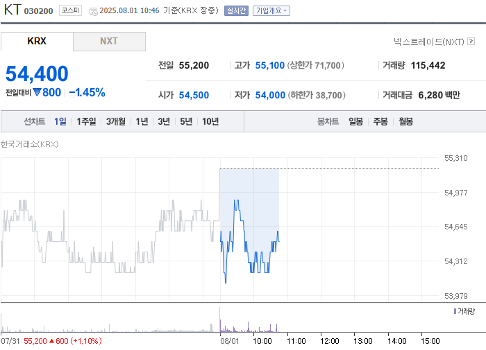Click the 실시간 real-time button
Viewport: 486px width, 350px height.
[236, 11]
